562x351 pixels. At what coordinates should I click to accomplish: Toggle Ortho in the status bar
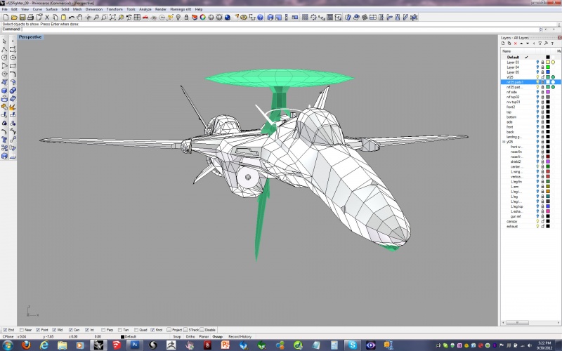tap(190, 337)
